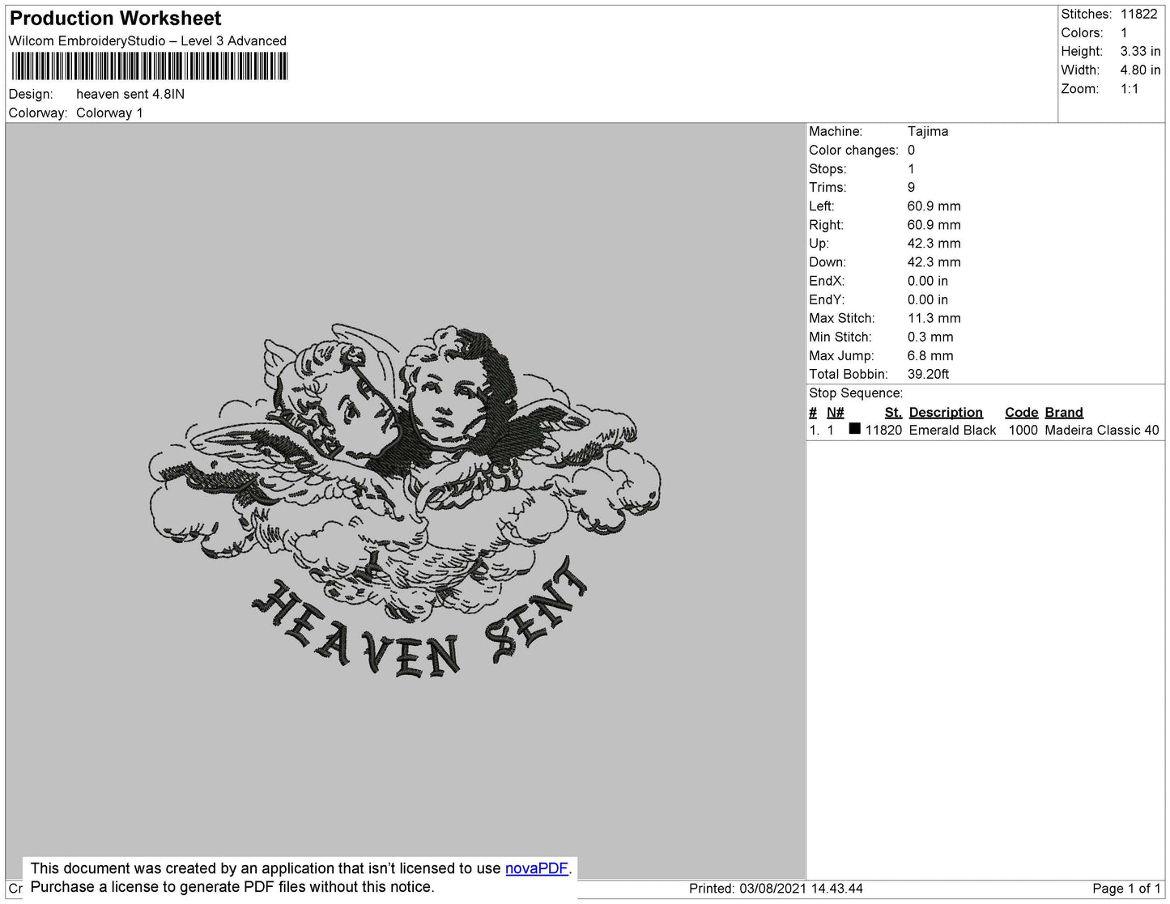Select Stitches value 11822

click(x=1139, y=14)
